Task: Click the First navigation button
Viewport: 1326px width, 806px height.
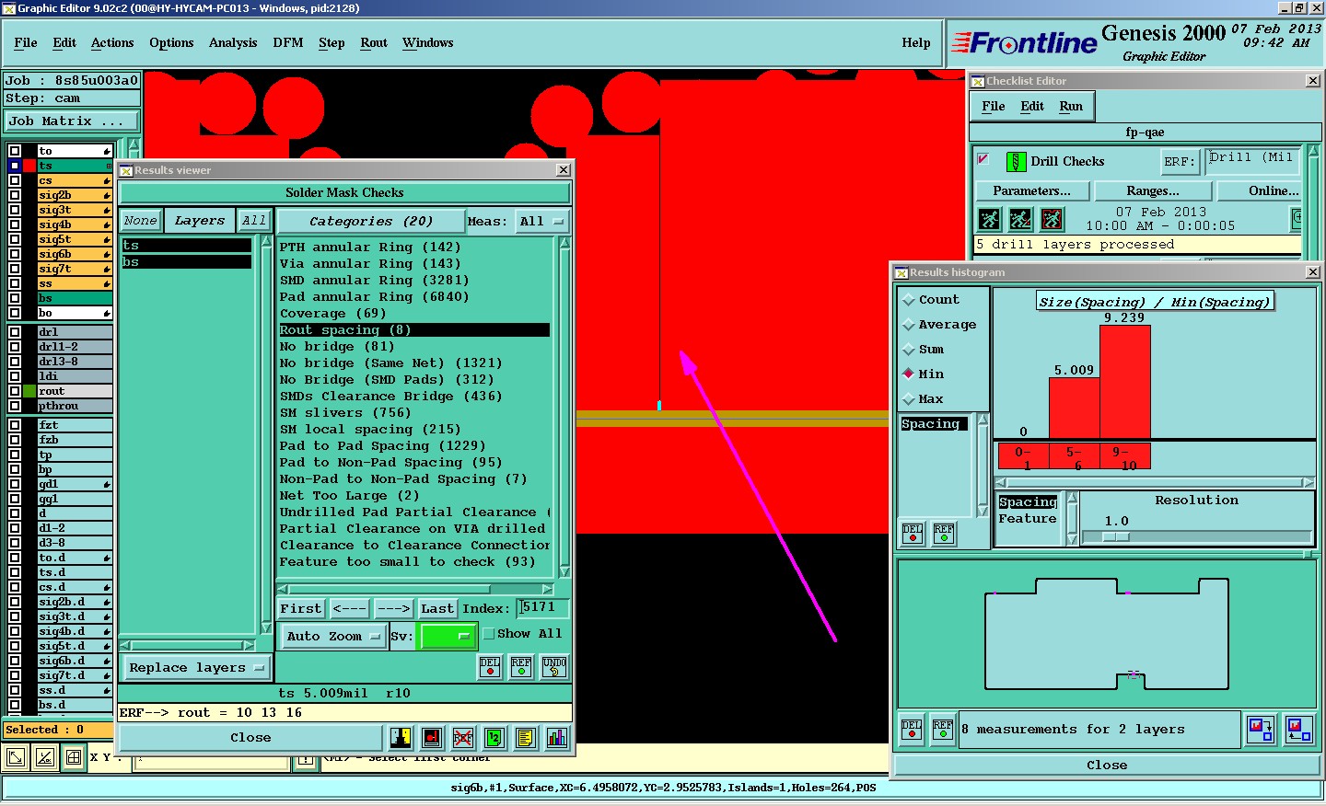Action: (x=301, y=609)
